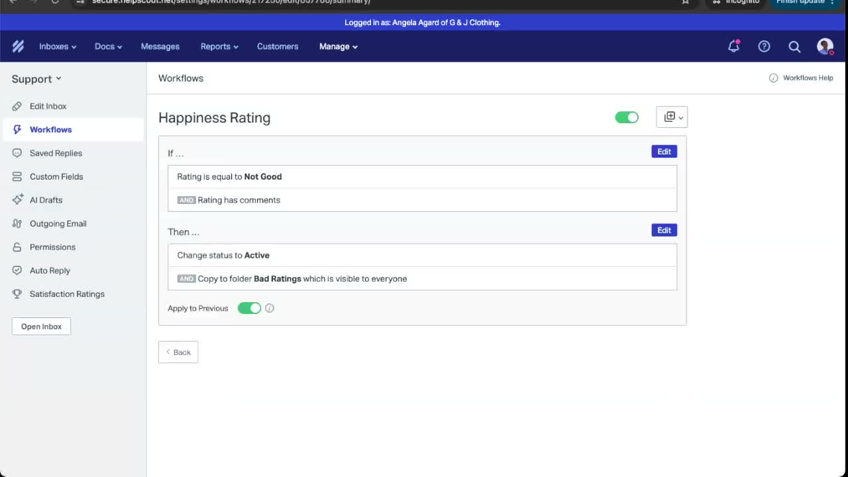848x477 pixels.
Task: Click the Saved Replies speech icon
Action: pyautogui.click(x=17, y=153)
